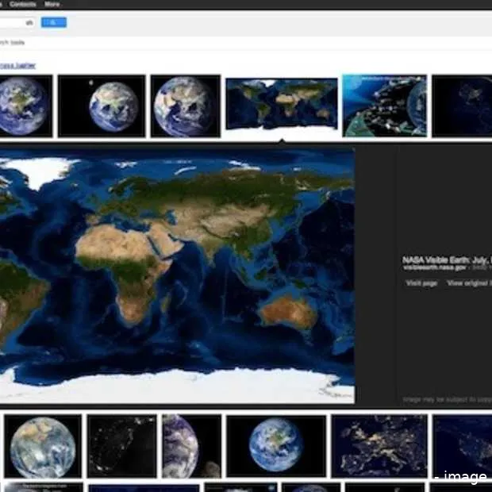Click the underlined blue link above the thumbnails
This screenshot has height=492, width=492.
[x=17, y=65]
